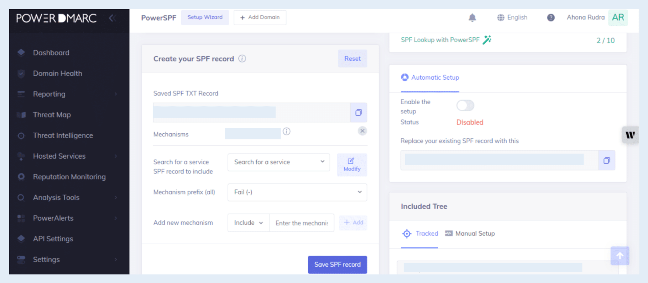Viewport: 648px width, 283px height.
Task: Click the Reporting sidebar icon
Action: 21,94
